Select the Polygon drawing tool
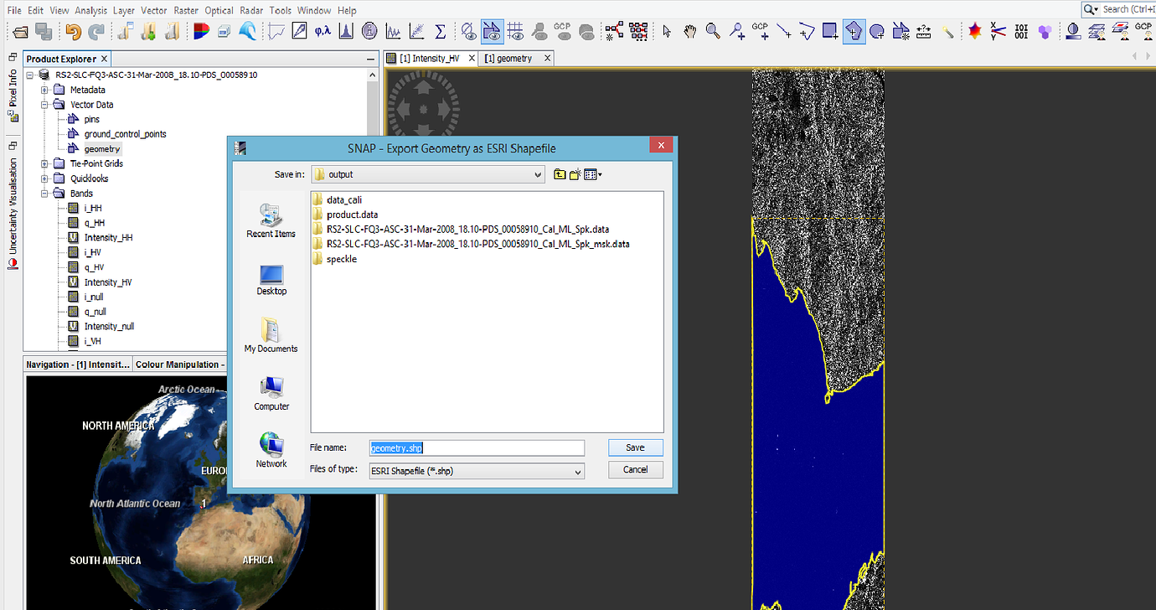This screenshot has width=1156, height=610. tap(854, 31)
